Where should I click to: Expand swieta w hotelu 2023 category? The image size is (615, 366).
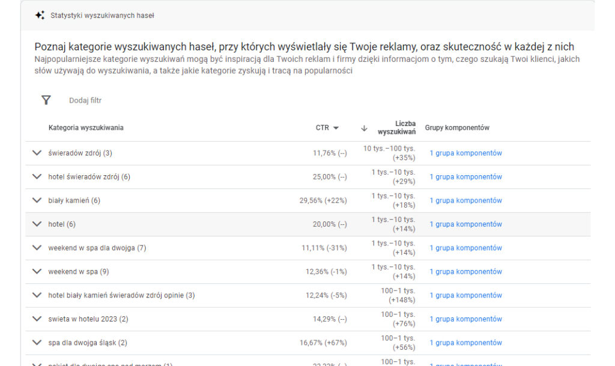click(37, 319)
